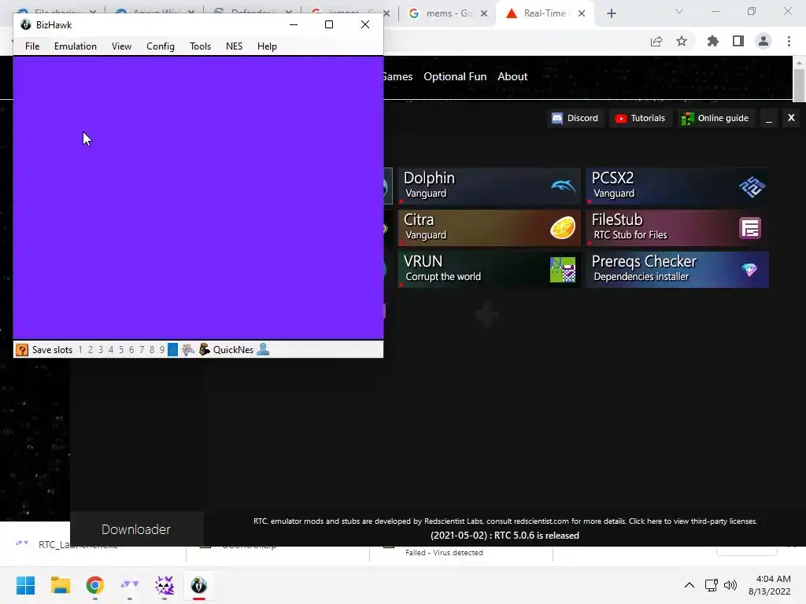Click the browser page vertical scrollbar

click(x=799, y=85)
